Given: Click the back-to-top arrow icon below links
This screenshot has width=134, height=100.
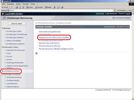Looking at the screenshot, I should 36,53.
